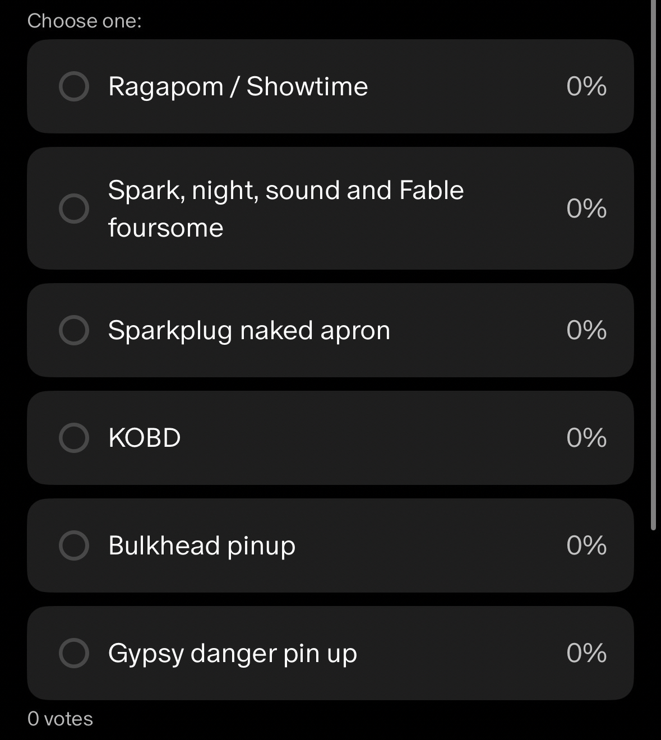The width and height of the screenshot is (661, 740).
Task: Click the 0% figure for Bulkhead pinup
Action: (x=586, y=545)
